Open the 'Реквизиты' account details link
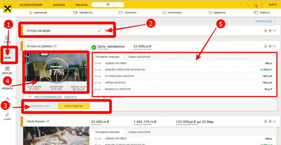 click(x=70, y=97)
